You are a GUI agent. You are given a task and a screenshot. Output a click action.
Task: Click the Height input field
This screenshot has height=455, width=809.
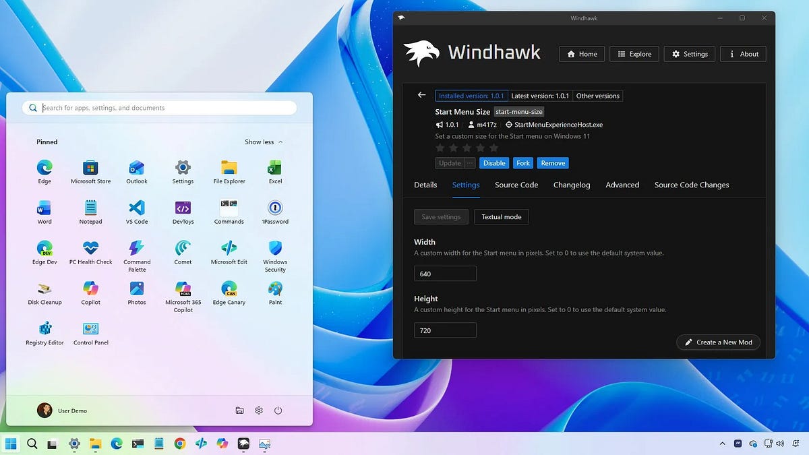tap(445, 330)
